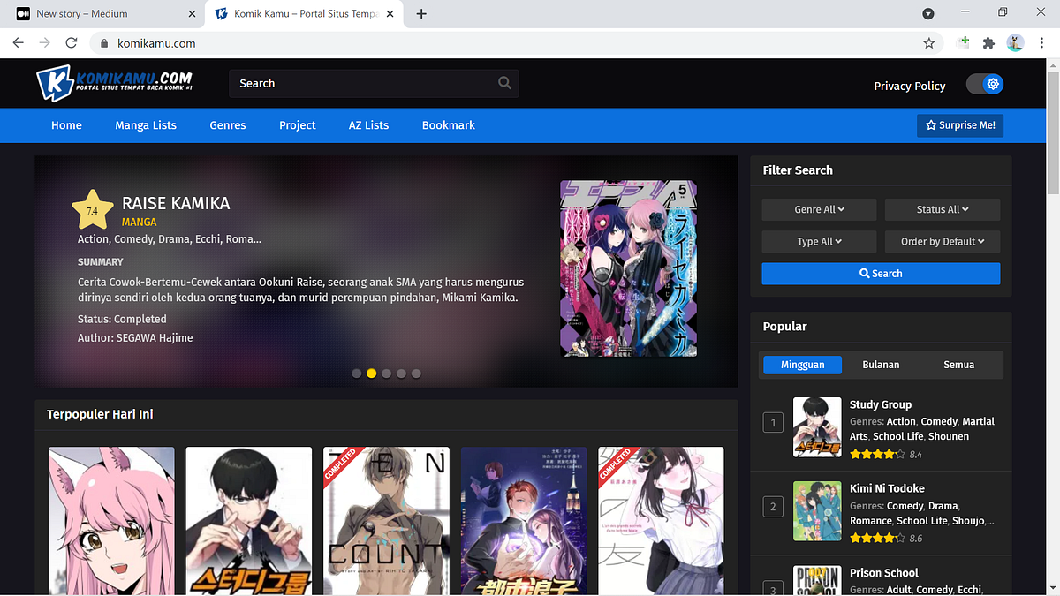Open the Privacy Policy link
Viewport: 1060px width, 596px height.
click(x=910, y=86)
